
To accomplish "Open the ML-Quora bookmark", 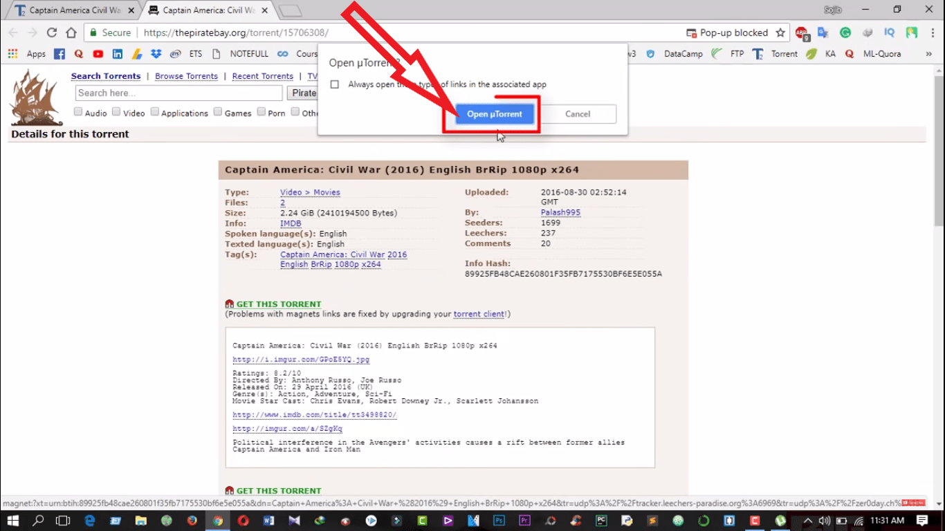I will [x=872, y=53].
